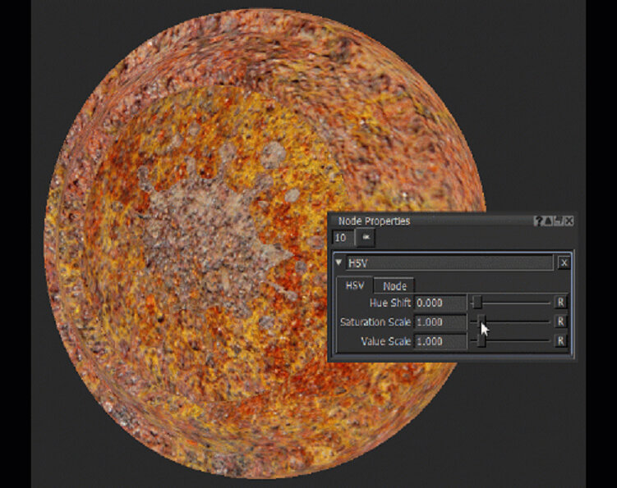This screenshot has height=488, width=617.
Task: Click the help question mark icon
Action: [539, 221]
